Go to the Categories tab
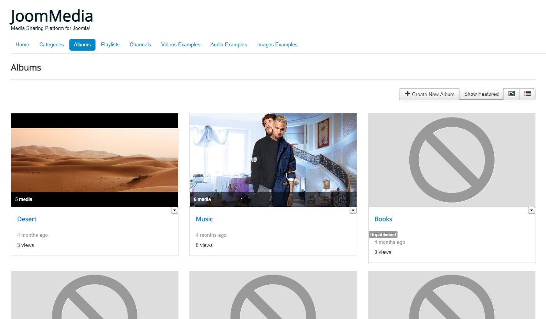 tap(51, 45)
